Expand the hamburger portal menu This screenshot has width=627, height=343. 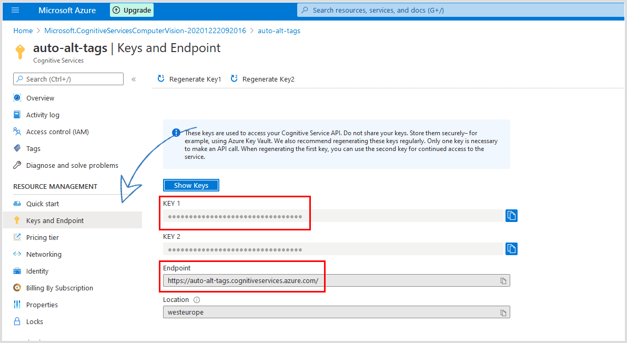[x=14, y=9]
